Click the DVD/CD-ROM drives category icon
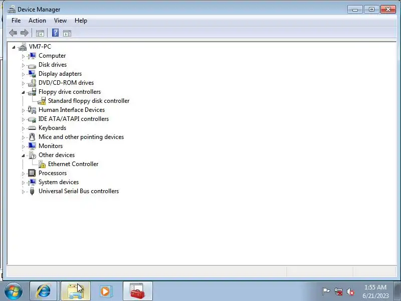The height and width of the screenshot is (301, 401). pos(32,83)
